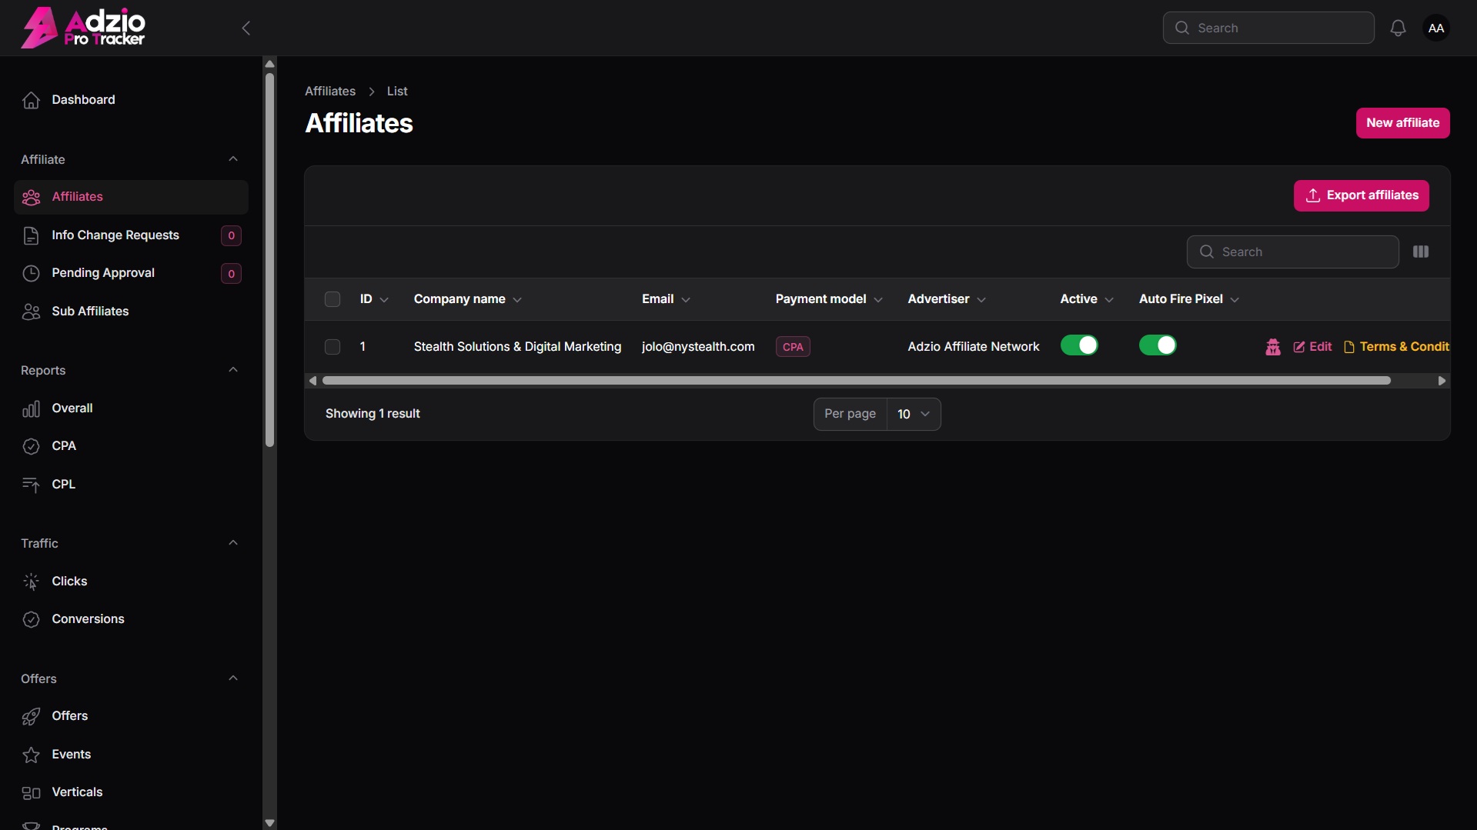The width and height of the screenshot is (1477, 830).
Task: Tick the select-all checkbox in table header
Action: tap(332, 299)
